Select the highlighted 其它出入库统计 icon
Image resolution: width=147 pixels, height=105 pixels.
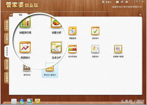point(50,70)
